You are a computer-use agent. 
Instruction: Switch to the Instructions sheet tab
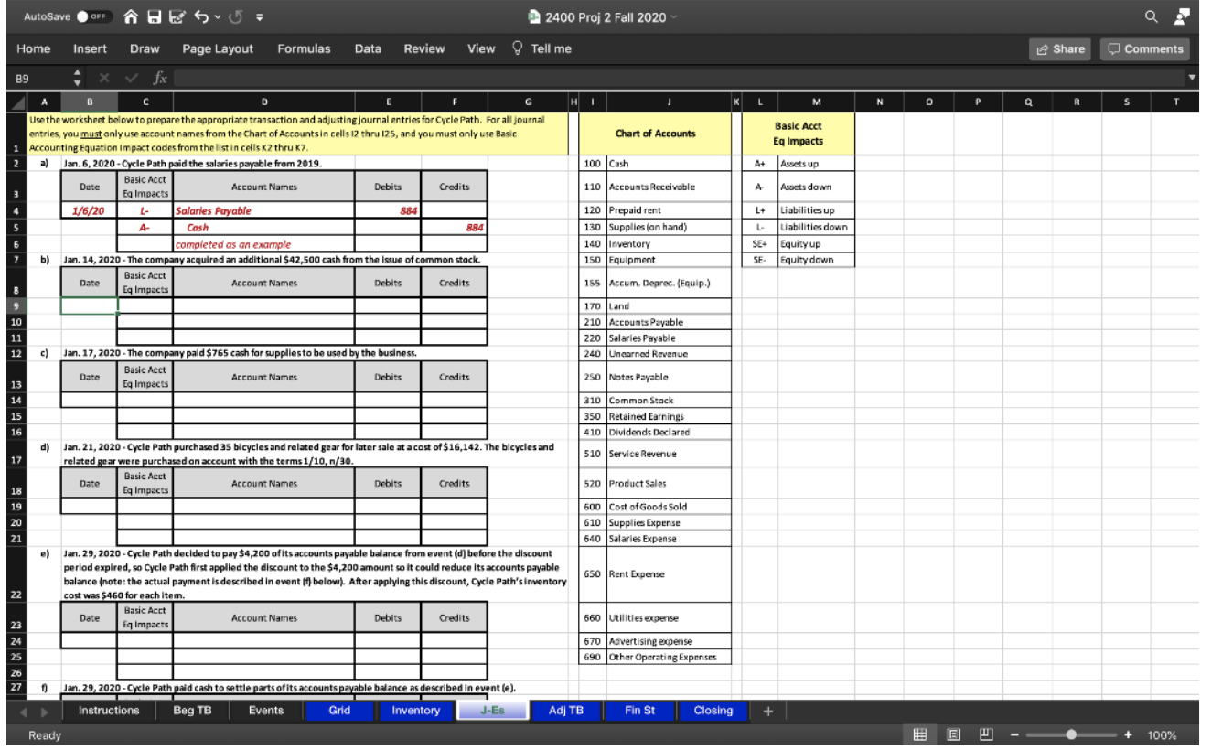(109, 711)
